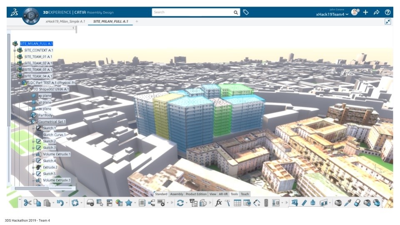Image resolution: width=400 pixels, height=225 pixels.
Task: Click the Cut scissors icon
Action: pyautogui.click(x=27, y=203)
